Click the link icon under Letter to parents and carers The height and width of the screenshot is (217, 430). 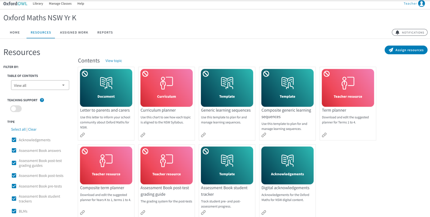point(83,135)
